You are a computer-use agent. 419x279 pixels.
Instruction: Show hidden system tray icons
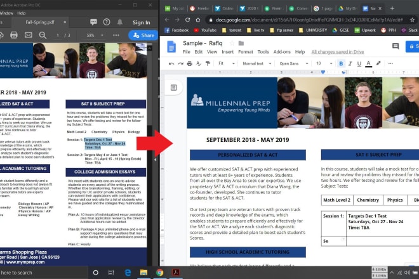392,273
